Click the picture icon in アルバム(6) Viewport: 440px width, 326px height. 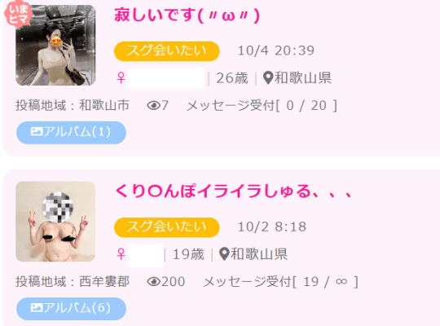coord(37,308)
